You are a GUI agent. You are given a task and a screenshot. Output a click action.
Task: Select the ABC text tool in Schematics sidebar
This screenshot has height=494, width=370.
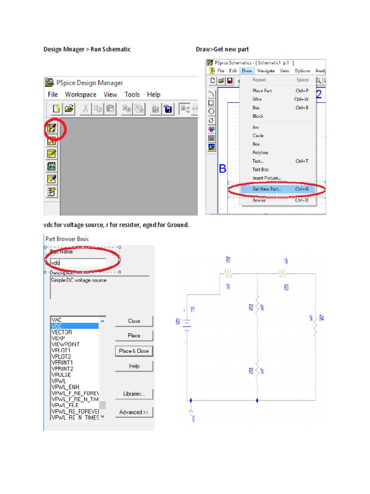pos(211,129)
